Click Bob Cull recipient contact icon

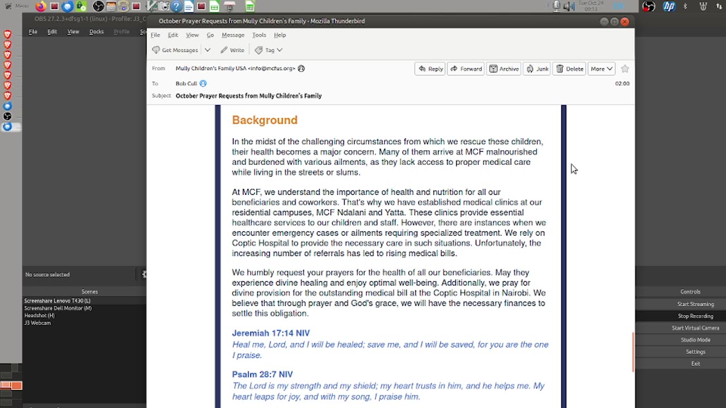(x=203, y=83)
